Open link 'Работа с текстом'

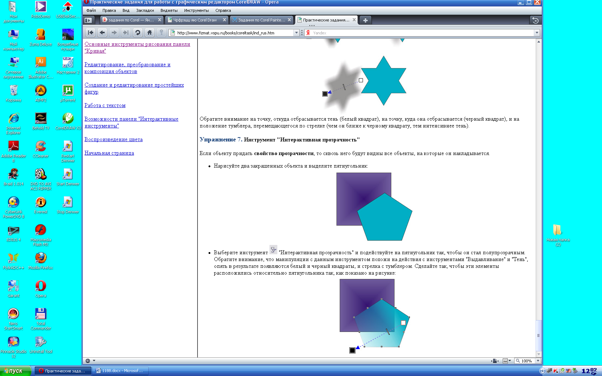[x=105, y=105]
